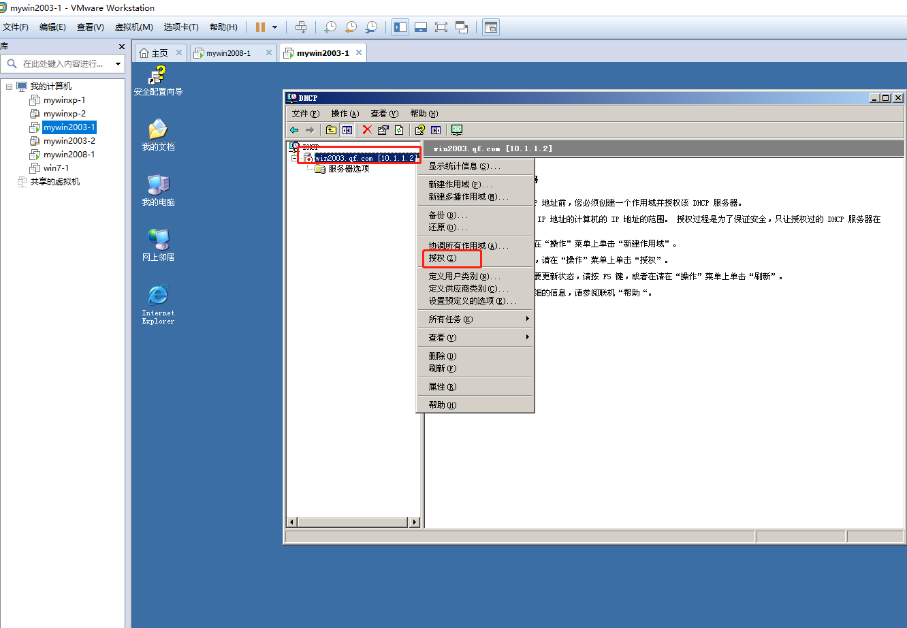Click the DHCP toolbar back arrow

point(294,130)
